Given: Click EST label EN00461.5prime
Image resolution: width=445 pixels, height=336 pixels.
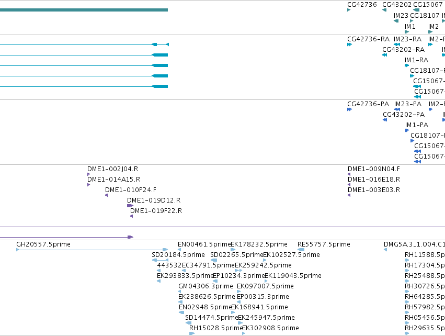Looking at the screenshot, I should tap(204, 244).
